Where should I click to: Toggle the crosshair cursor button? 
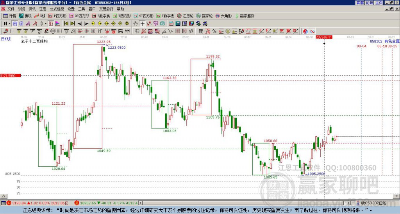(x=142, y=23)
